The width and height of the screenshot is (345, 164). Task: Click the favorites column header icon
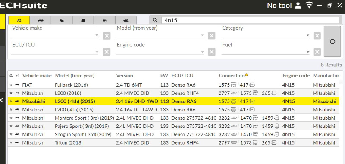pyautogui.click(x=11, y=76)
